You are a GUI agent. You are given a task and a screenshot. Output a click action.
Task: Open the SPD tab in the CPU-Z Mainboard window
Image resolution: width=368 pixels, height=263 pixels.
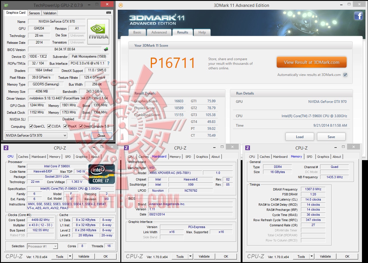coord(188,157)
